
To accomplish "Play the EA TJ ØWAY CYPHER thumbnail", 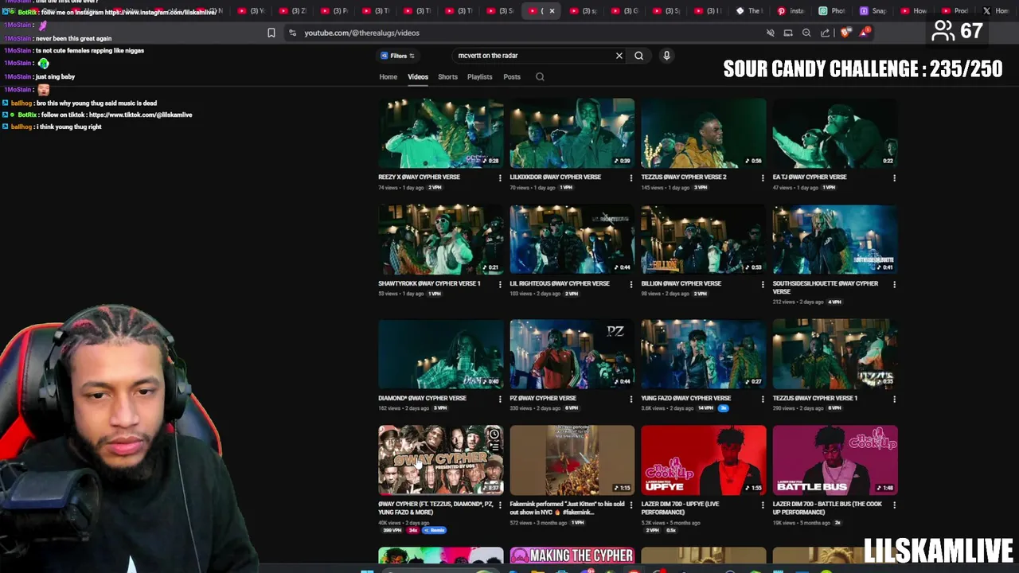I will tap(835, 133).
